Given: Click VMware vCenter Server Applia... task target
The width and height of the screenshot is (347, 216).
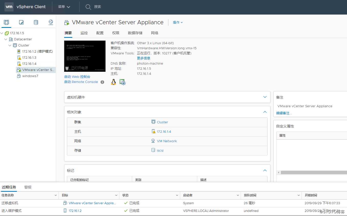Looking at the screenshot, I should pos(92,203).
